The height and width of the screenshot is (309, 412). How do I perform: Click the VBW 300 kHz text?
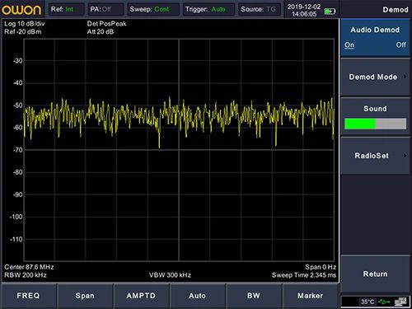click(x=170, y=275)
